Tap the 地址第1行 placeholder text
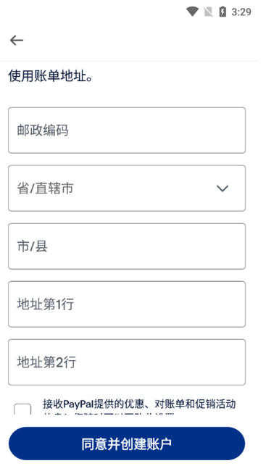This screenshot has width=266, height=466. click(x=45, y=304)
